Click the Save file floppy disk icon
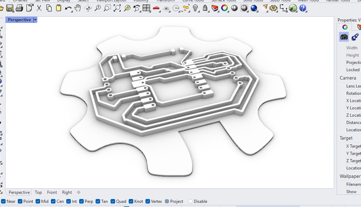Image resolution: width=361 pixels, height=207 pixels. pos(10,8)
